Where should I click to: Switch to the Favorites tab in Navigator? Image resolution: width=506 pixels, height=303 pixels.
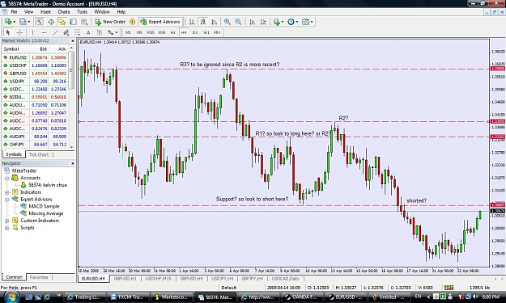pyautogui.click(x=39, y=277)
